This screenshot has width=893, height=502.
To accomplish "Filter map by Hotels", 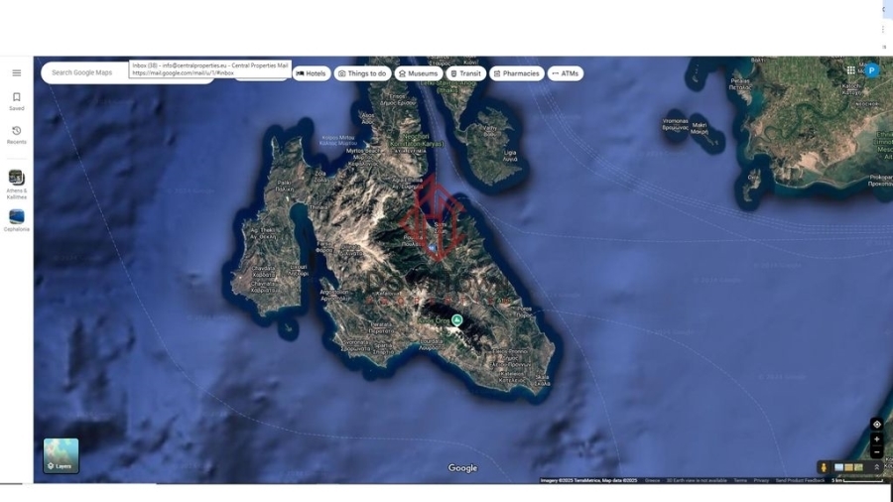I will (311, 73).
